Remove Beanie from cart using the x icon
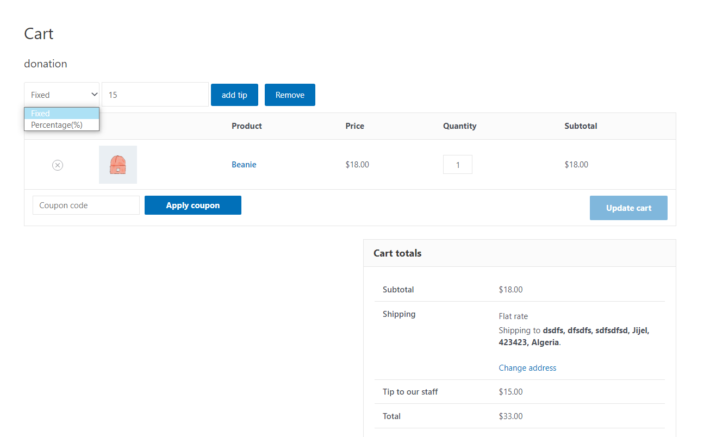Screen dimensions: 710x437 pos(58,165)
